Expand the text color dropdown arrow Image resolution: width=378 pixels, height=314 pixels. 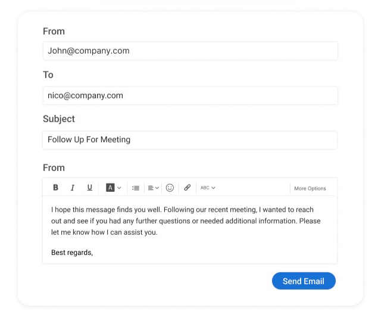point(119,188)
